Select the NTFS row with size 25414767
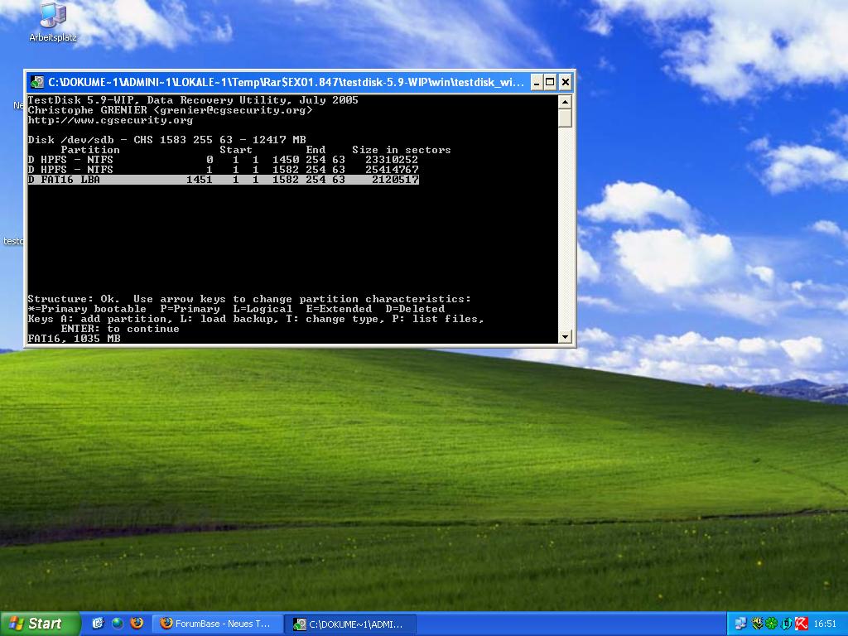 coord(223,169)
